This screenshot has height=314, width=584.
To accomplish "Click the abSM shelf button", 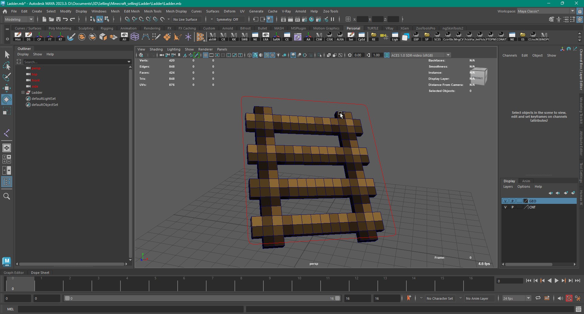I will pos(212,37).
